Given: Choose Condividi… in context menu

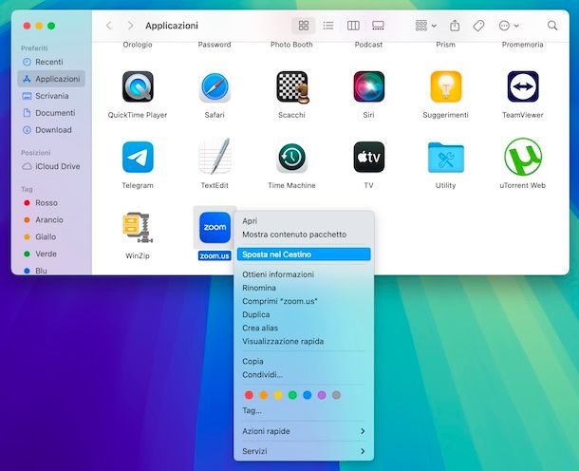Looking at the screenshot, I should [304, 374].
